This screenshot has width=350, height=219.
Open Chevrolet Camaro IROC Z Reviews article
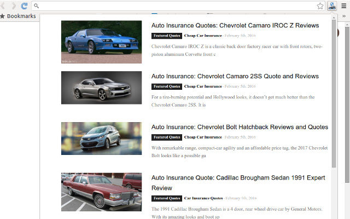point(235,26)
